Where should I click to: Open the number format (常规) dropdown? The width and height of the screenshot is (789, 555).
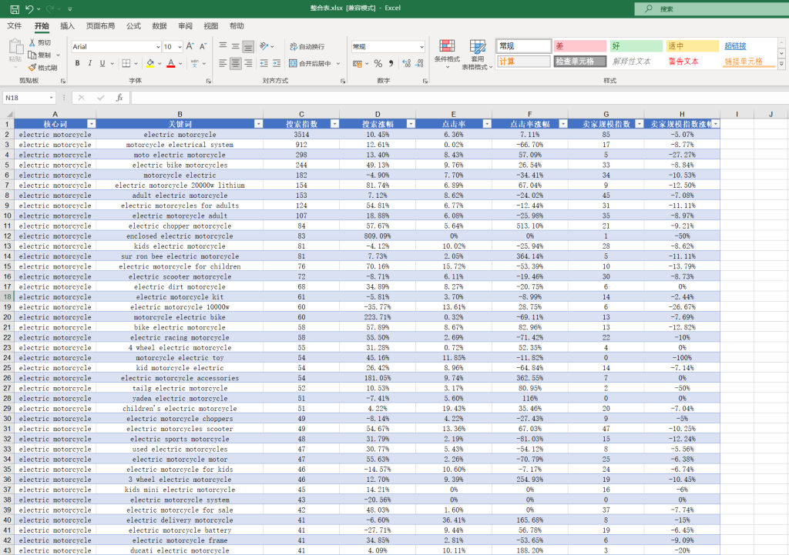point(421,47)
